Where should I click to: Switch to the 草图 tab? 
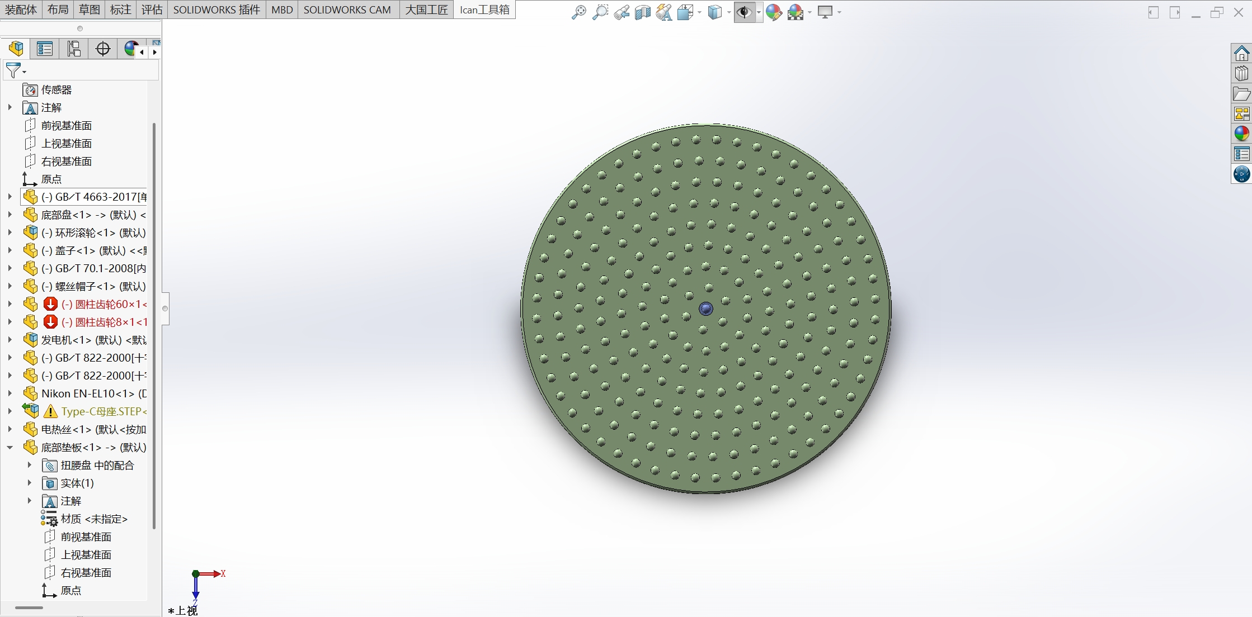[x=89, y=10]
